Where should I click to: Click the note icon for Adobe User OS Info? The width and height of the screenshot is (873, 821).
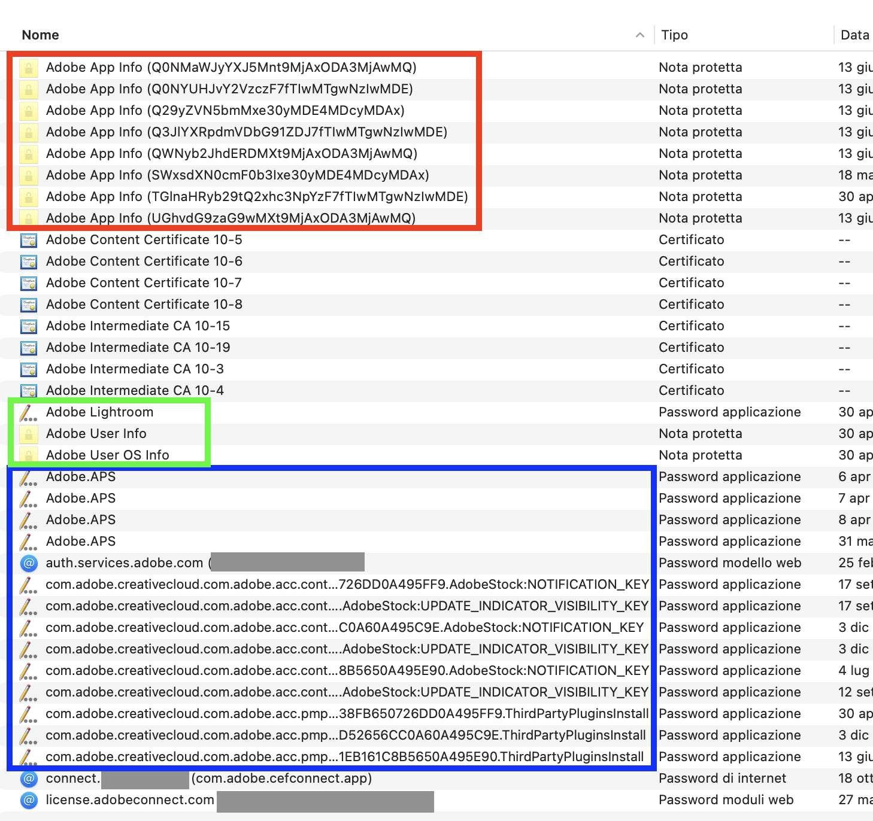[28, 455]
